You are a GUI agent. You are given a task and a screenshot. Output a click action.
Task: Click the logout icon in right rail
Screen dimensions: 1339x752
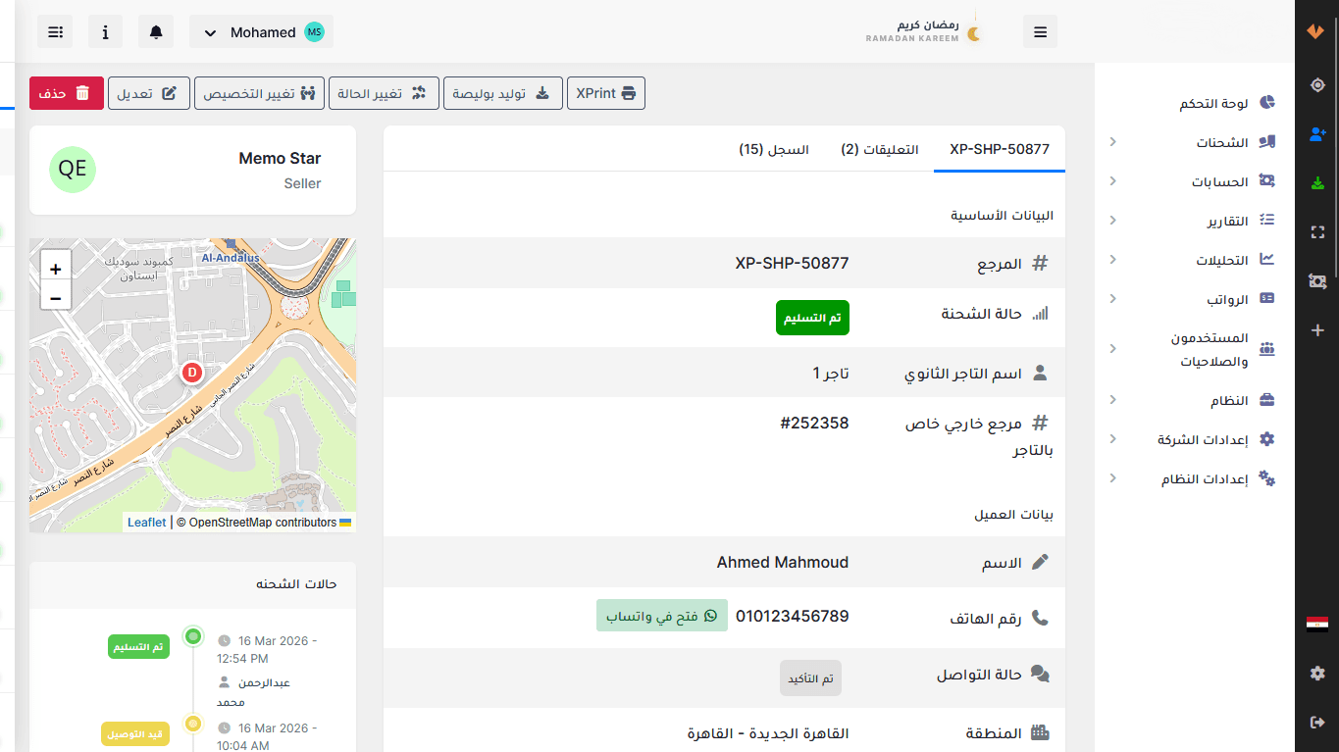coord(1316,722)
